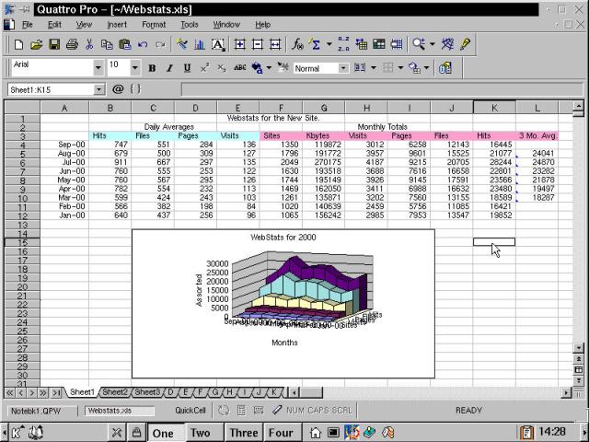This screenshot has height=442, width=589.
Task: Switch to the Sheet2 tab
Action: [115, 392]
